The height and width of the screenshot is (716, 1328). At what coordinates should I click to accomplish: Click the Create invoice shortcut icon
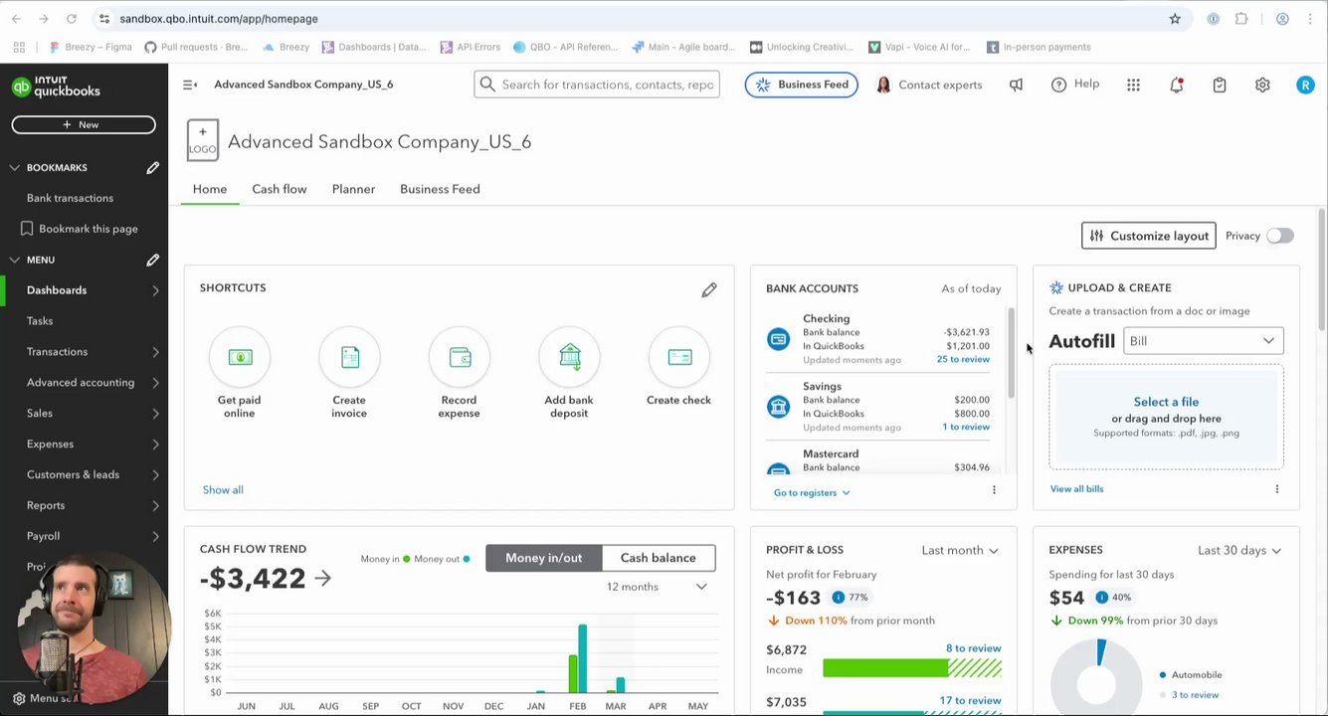point(349,357)
